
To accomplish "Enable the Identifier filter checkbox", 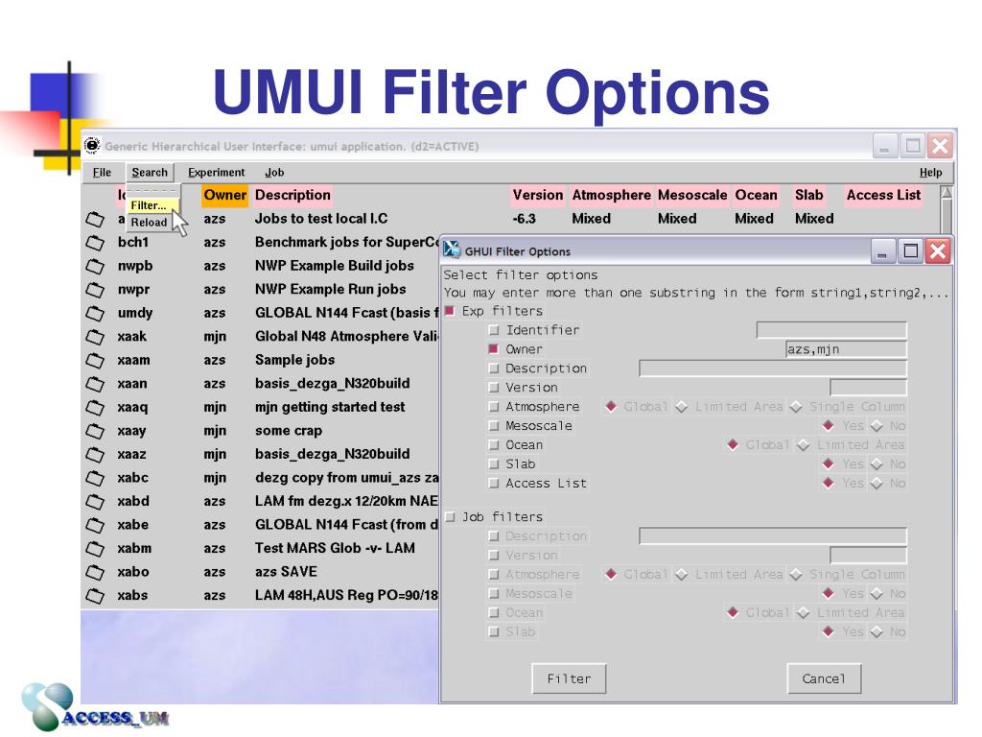I will tap(494, 330).
